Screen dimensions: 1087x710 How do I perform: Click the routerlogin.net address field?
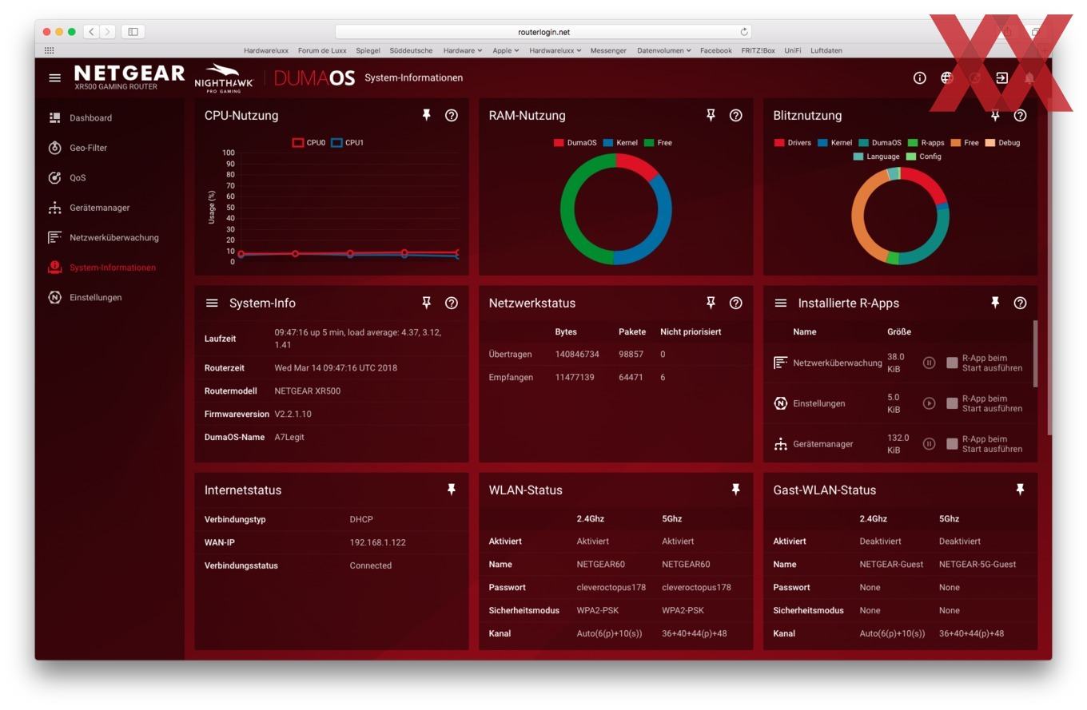click(543, 32)
